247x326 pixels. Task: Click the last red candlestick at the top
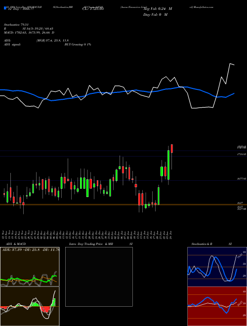pyautogui.click(x=172, y=149)
